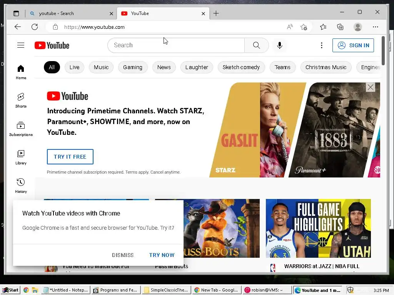Switch to robian@VM5 terminal taskbar window

click(267, 290)
